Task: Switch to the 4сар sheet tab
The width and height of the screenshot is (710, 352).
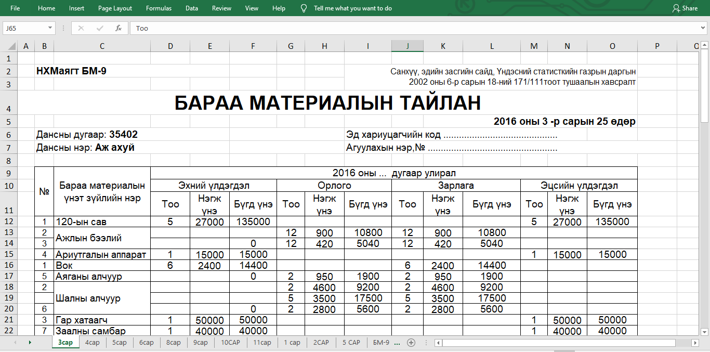Action: coord(93,343)
